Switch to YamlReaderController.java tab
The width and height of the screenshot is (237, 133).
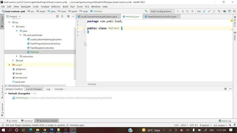[162, 16]
